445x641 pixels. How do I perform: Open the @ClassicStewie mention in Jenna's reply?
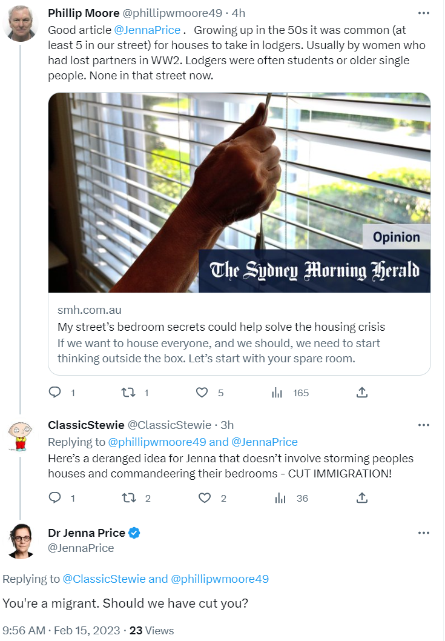(104, 579)
